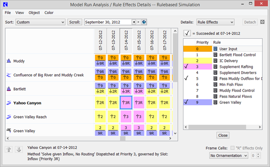270x167 pixels.
Task: Click the Scroll button
Action: click(75, 22)
